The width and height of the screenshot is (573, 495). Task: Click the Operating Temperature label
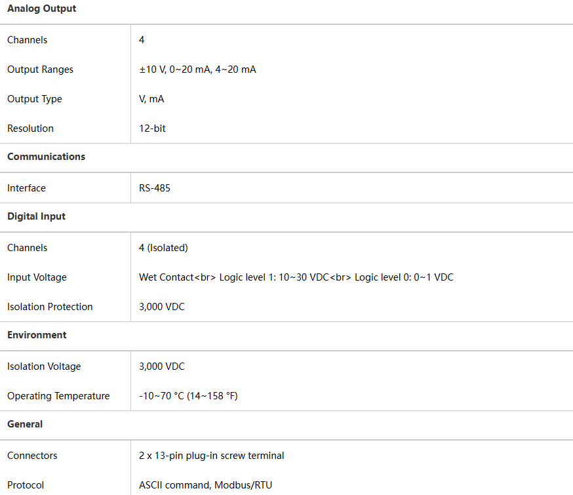pyautogui.click(x=58, y=396)
